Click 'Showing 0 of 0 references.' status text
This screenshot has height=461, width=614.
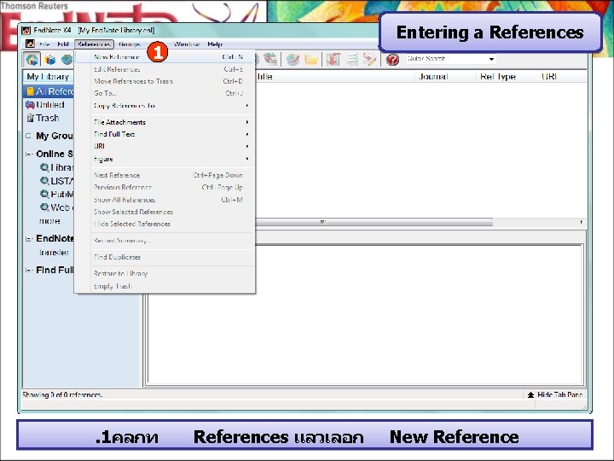pyautogui.click(x=62, y=394)
